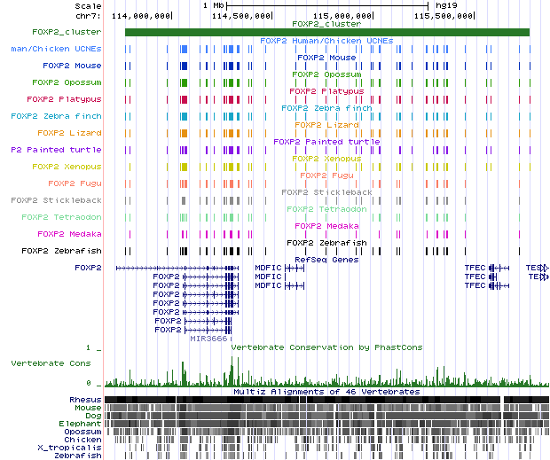Click the topmost TFEC gene label
This screenshot has height=460, width=550.
coord(475,267)
